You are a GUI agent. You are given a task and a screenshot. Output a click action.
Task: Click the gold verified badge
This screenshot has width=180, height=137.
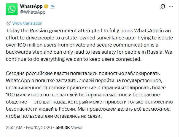pyautogui.click(x=46, y=6)
